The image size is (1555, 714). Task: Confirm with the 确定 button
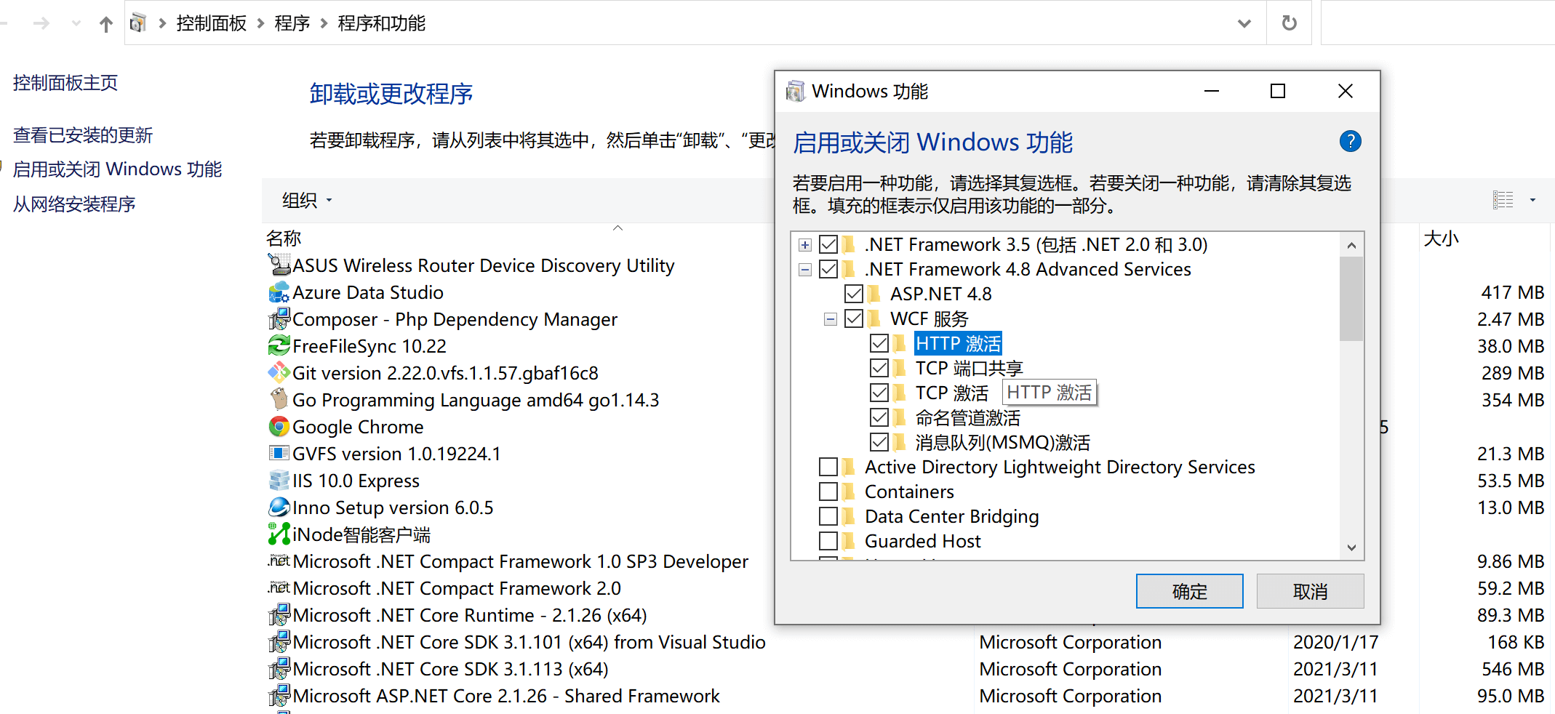tap(1190, 591)
